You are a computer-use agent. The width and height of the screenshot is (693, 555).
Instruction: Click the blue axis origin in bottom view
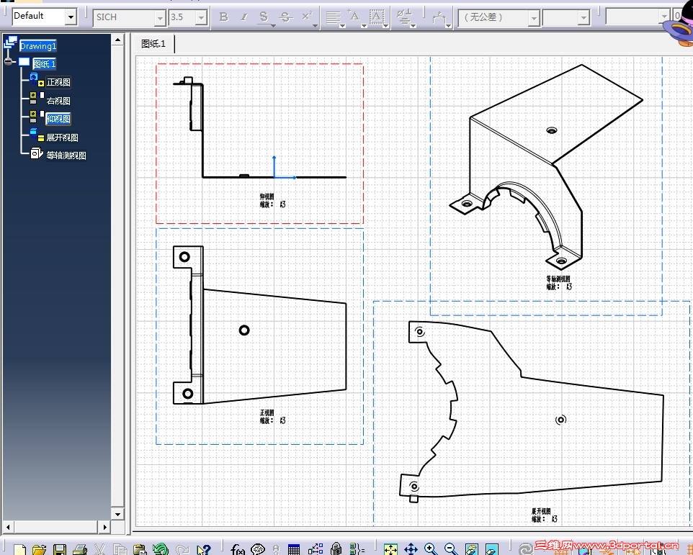coord(274,177)
